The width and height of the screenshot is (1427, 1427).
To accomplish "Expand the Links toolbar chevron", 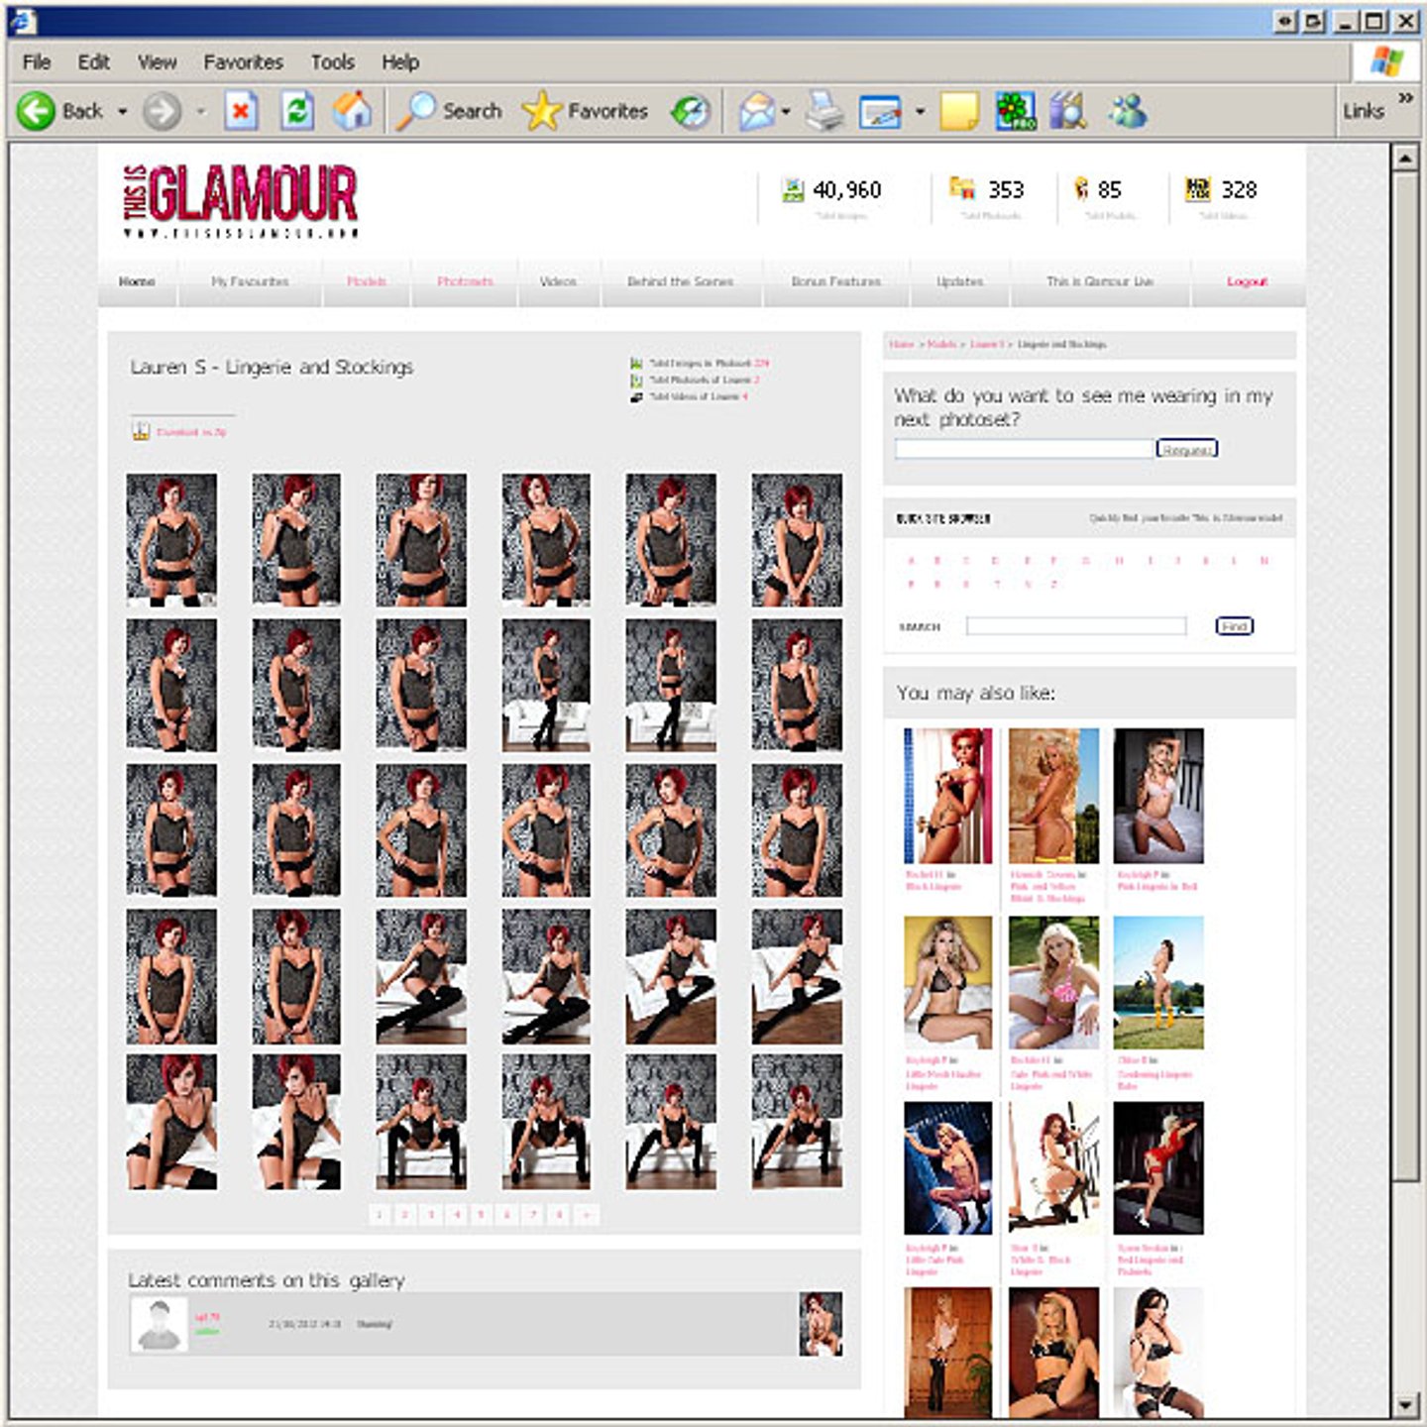I will point(1405,98).
